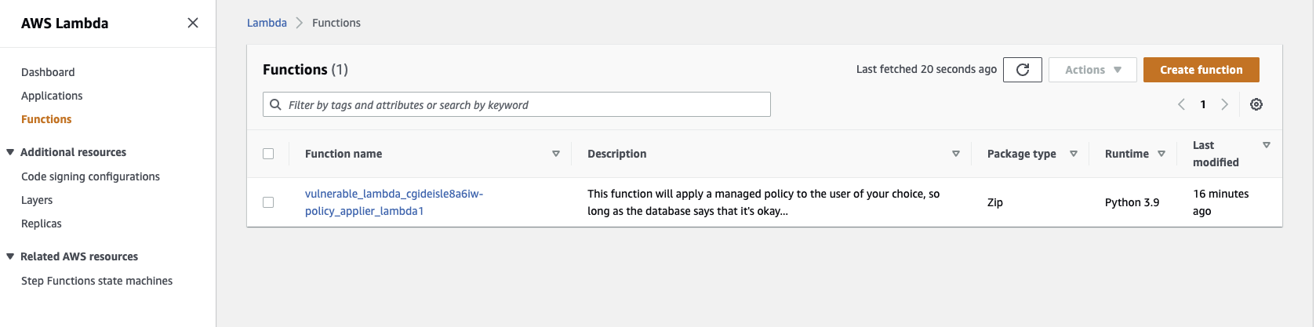Collapse Related AWS resources section
Viewport: 1316px width, 327px height.
pos(10,256)
